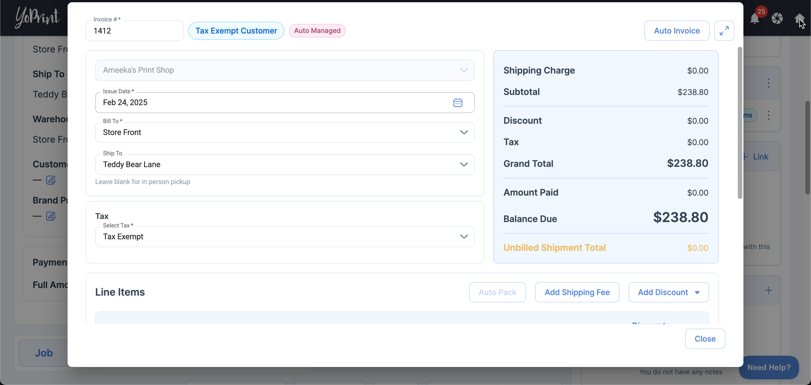The image size is (811, 385).
Task: Click the Issue Date field
Action: click(x=285, y=102)
